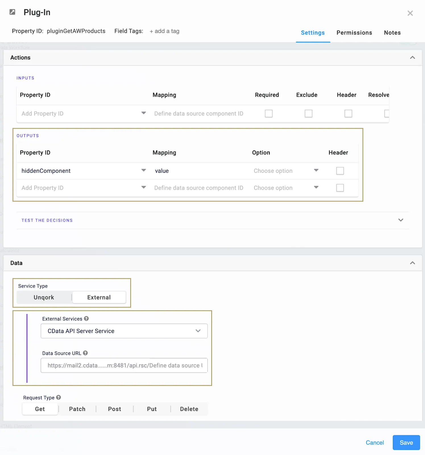The image size is (425, 455).
Task: Click the Plug-In edit icon in header
Action: point(12,12)
